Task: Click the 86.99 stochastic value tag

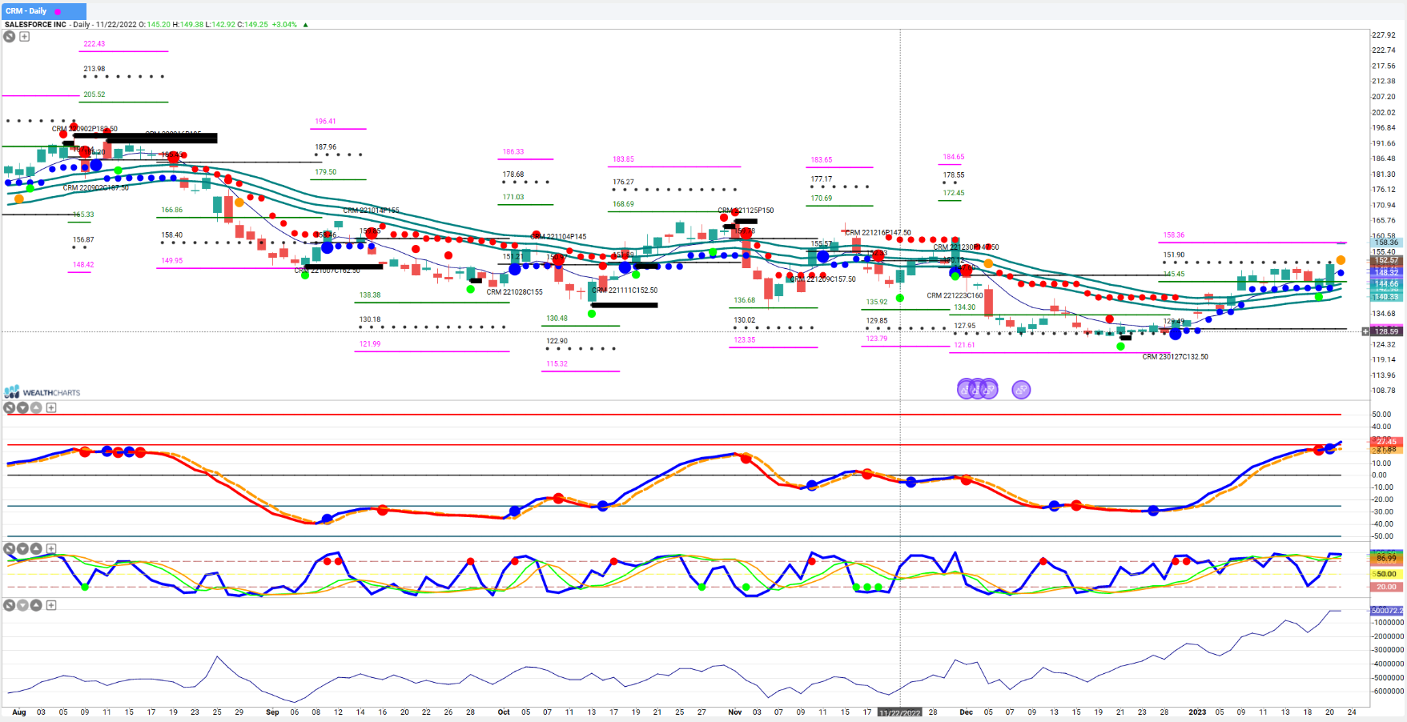Action: (x=1386, y=558)
